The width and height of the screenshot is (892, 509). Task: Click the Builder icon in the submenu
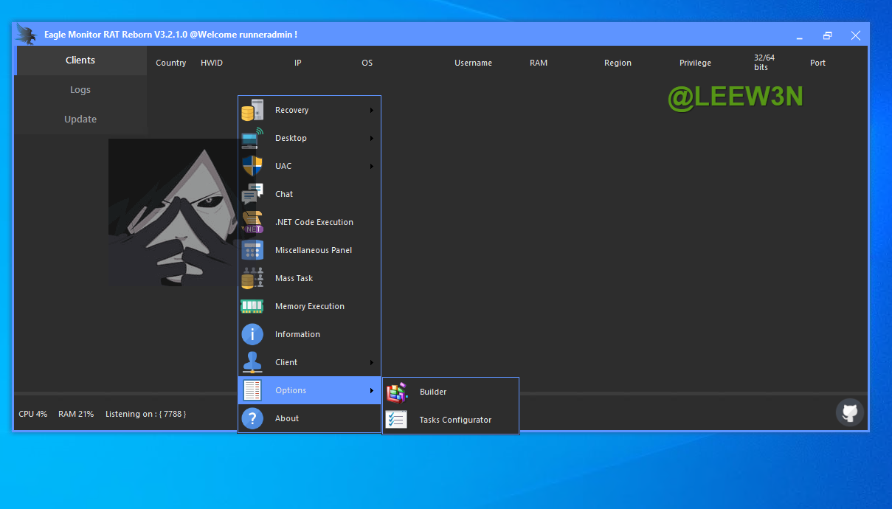[x=397, y=392]
